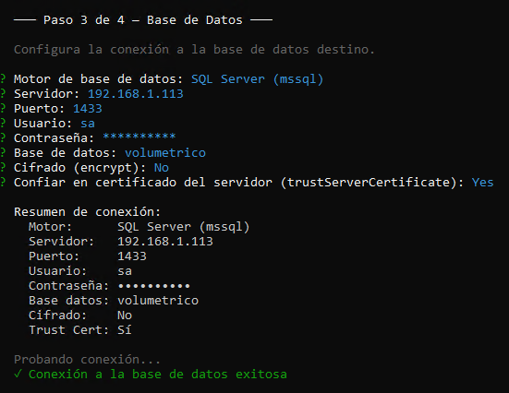Click summary Motor value 'SQL Server (mssql)'

184,227
